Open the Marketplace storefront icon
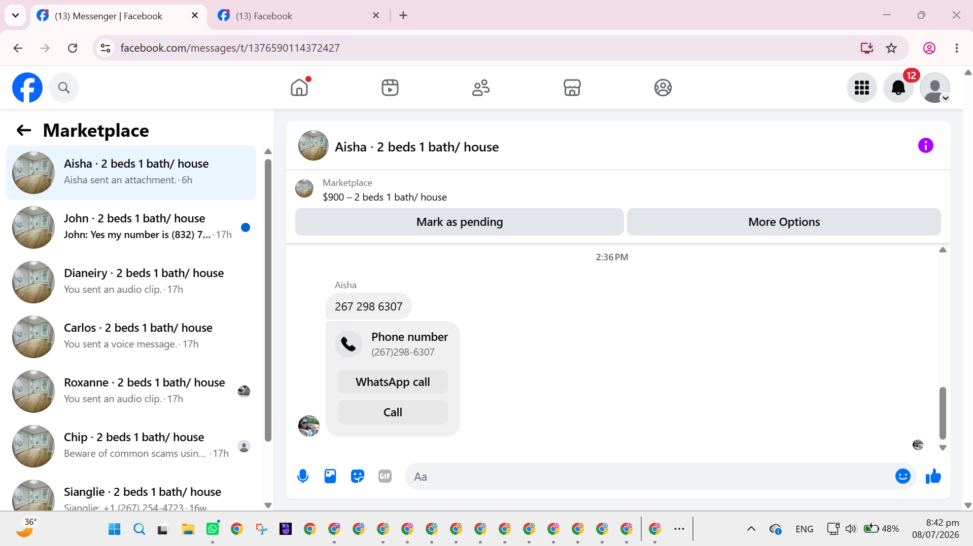 [x=572, y=88]
